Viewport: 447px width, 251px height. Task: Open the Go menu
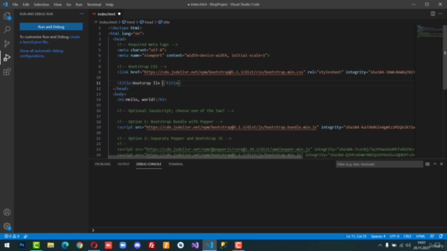pos(68,5)
